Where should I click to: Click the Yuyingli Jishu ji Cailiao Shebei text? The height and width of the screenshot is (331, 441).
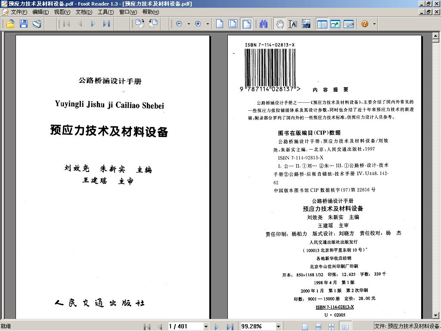[x=109, y=105]
